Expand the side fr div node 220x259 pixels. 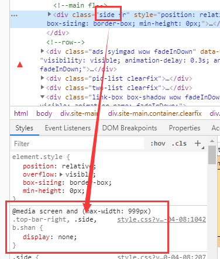click(49, 14)
